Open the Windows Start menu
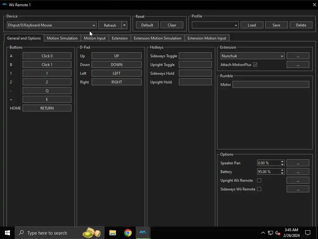This screenshot has height=239, width=318. [7, 233]
